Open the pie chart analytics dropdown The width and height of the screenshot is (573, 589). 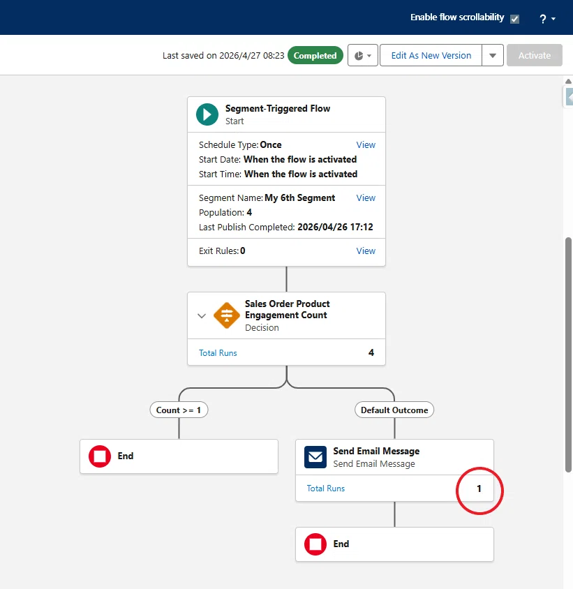pos(363,55)
